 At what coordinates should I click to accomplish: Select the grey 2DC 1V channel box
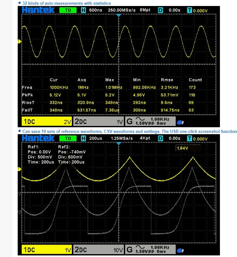[x=98, y=122]
